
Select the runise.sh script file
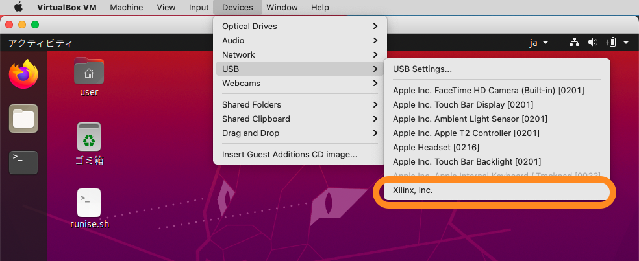(x=89, y=208)
